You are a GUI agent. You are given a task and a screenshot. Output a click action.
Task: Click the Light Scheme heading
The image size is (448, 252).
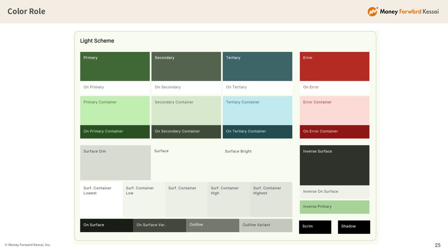pyautogui.click(x=97, y=41)
